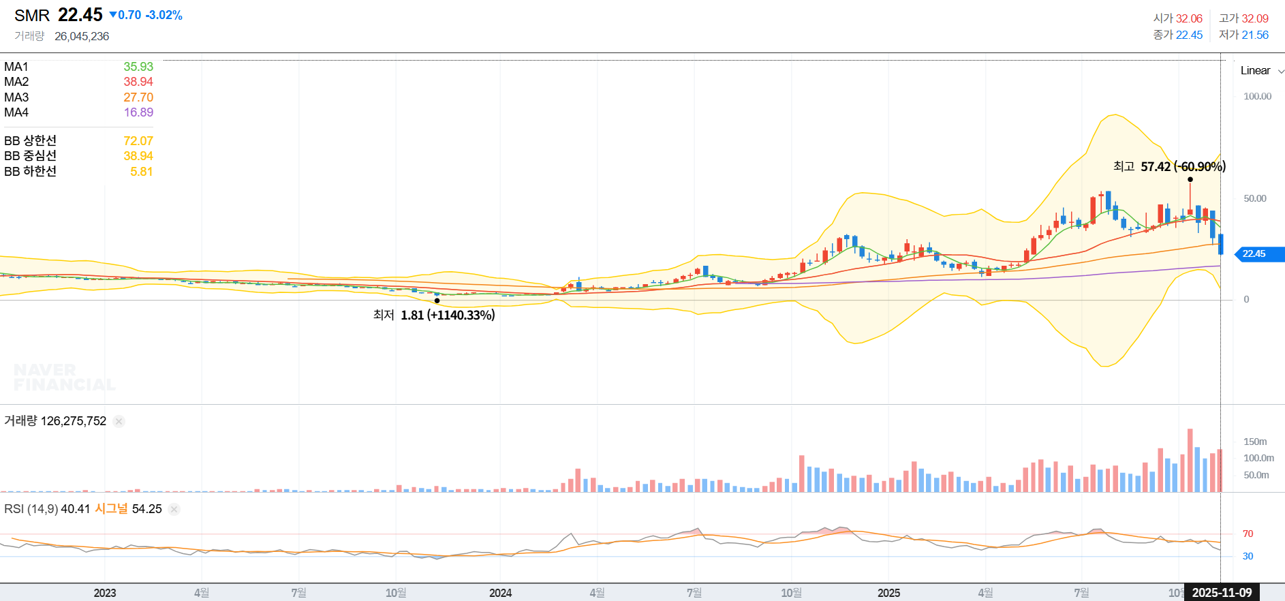Close the RSI indicator panel

pyautogui.click(x=174, y=509)
